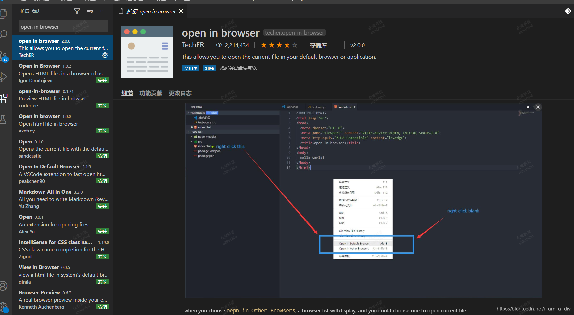The height and width of the screenshot is (315, 574).
Task: Click the extension search input field
Action: tap(64, 27)
